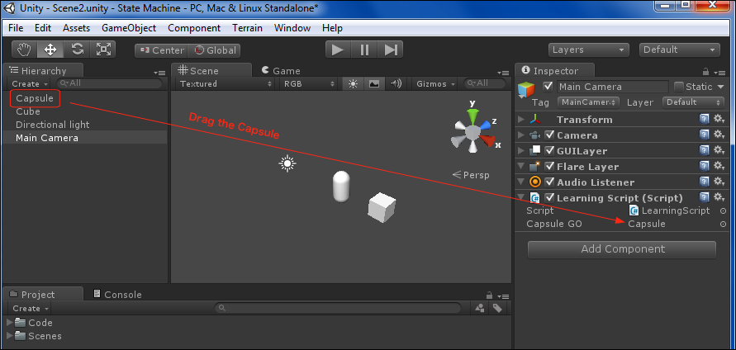Open the Terrain menu

point(247,28)
